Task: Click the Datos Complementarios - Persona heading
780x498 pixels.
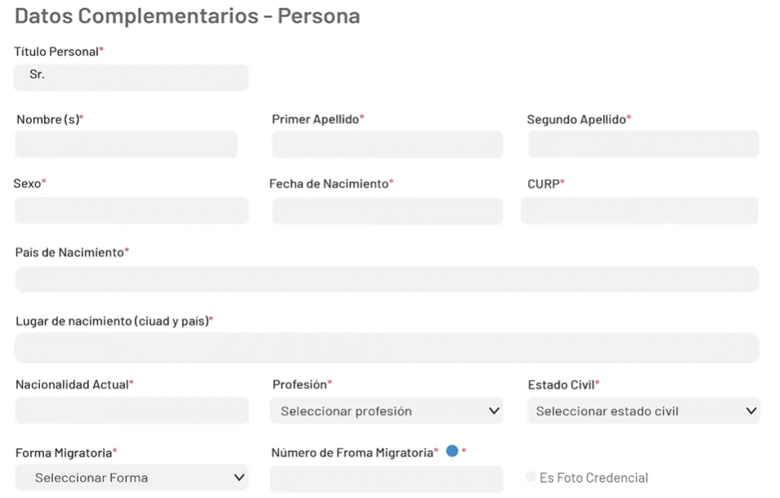Action: click(x=187, y=16)
